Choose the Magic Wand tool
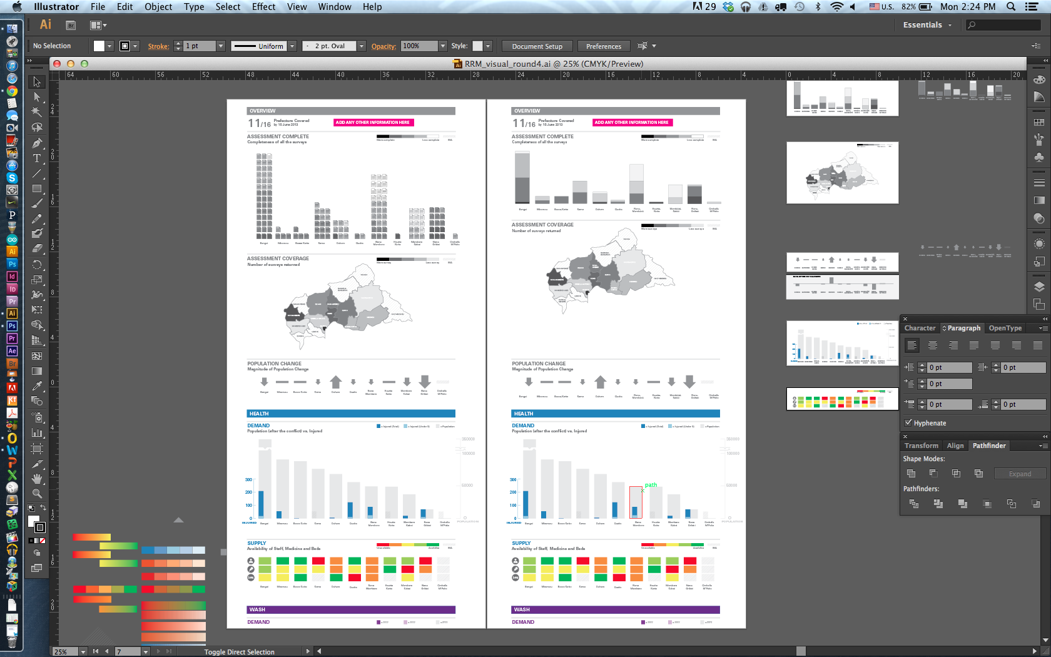 (x=37, y=112)
